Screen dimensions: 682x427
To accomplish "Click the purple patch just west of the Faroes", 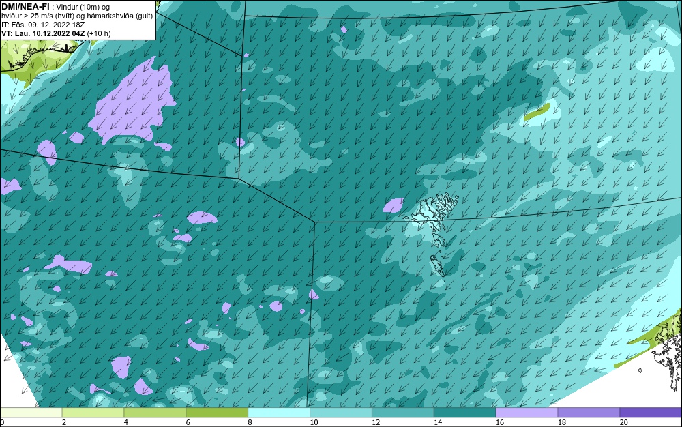I will pos(394,205).
